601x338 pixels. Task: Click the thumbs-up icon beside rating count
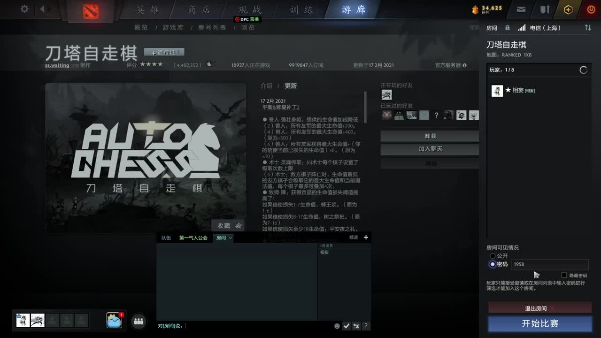coord(209,64)
